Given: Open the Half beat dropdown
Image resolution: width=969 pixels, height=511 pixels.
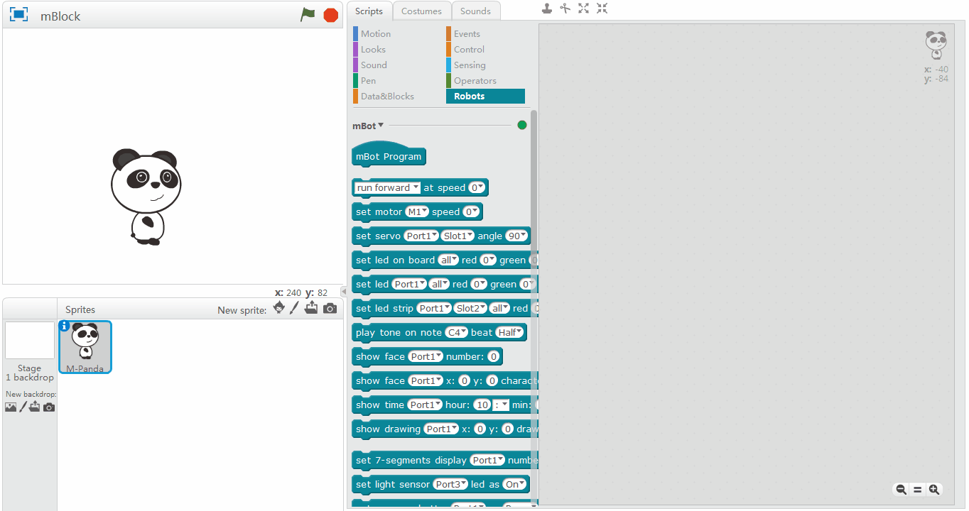Looking at the screenshot, I should pyautogui.click(x=509, y=332).
